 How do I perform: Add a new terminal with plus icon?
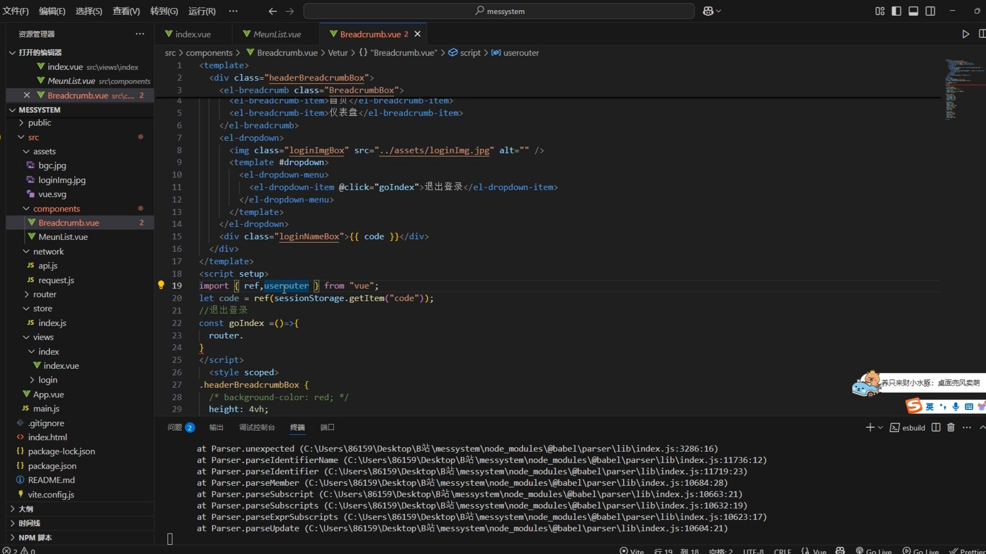pos(870,427)
